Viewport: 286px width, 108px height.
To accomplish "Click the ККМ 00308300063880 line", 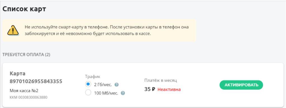I will (28, 97).
